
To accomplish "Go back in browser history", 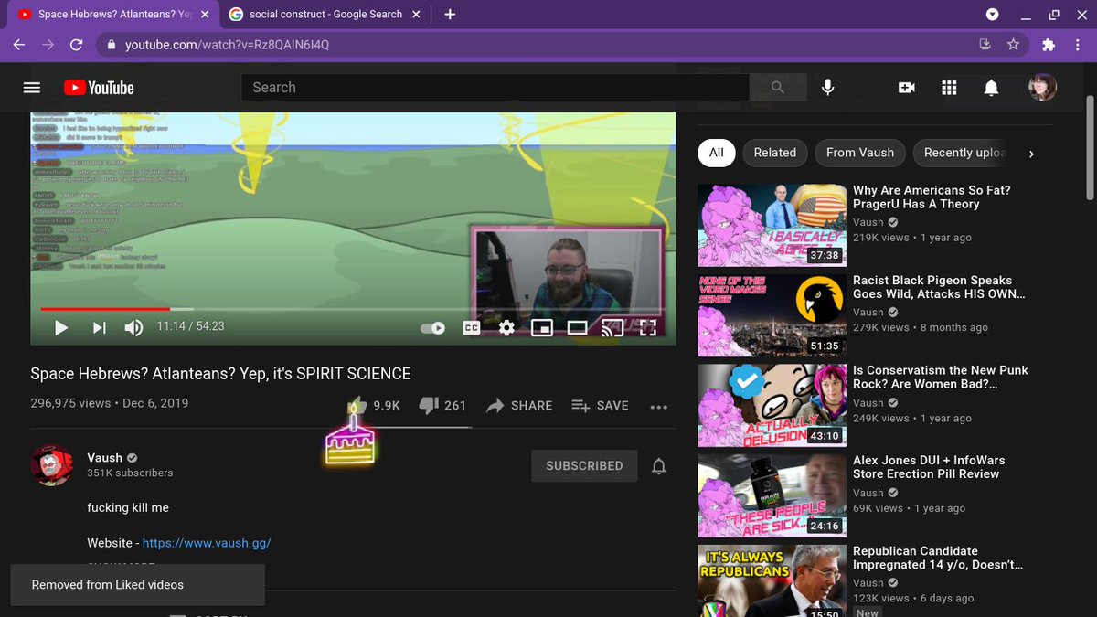I will (19, 45).
